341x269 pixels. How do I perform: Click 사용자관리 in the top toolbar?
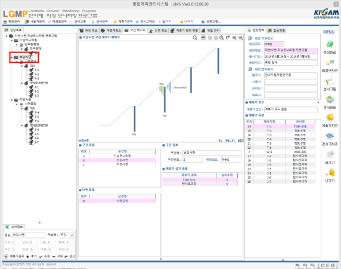coord(35,22)
